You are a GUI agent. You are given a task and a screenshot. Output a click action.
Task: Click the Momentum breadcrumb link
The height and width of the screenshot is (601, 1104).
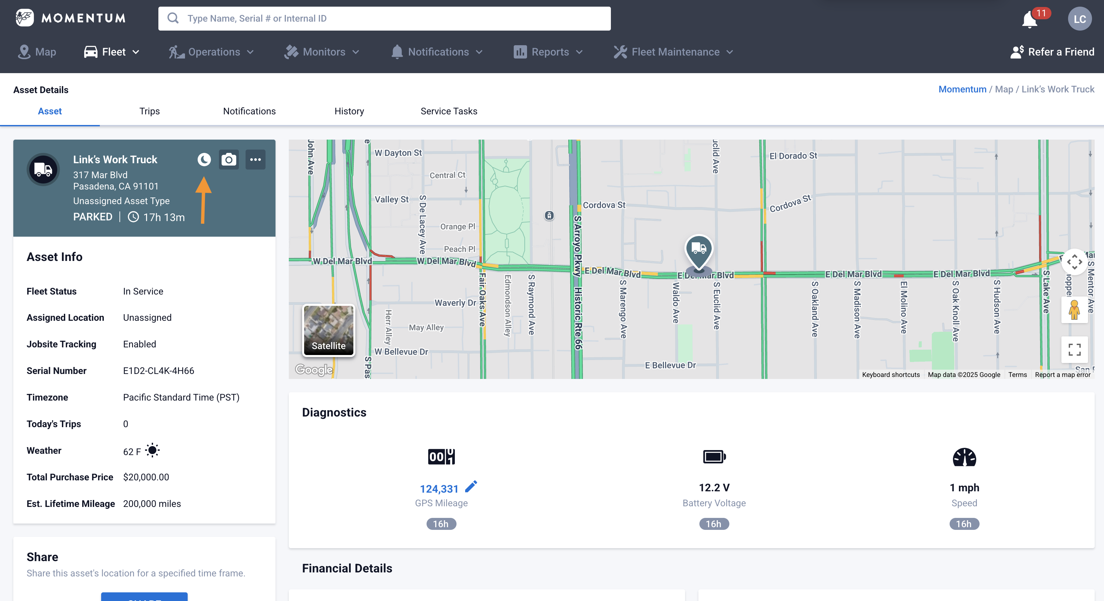coord(962,89)
